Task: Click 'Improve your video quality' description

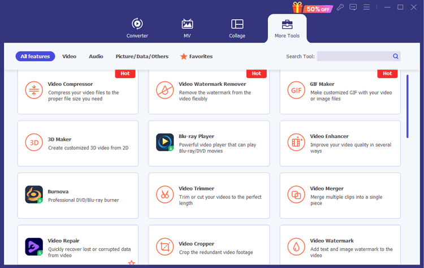Action: (x=351, y=148)
